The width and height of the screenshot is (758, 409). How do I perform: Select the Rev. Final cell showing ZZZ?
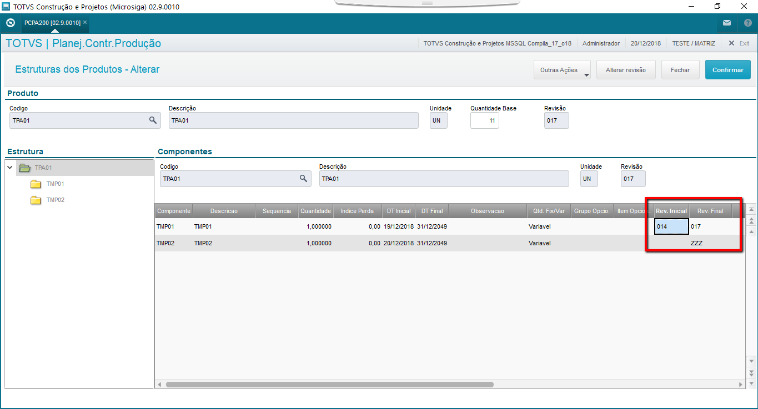(x=710, y=243)
